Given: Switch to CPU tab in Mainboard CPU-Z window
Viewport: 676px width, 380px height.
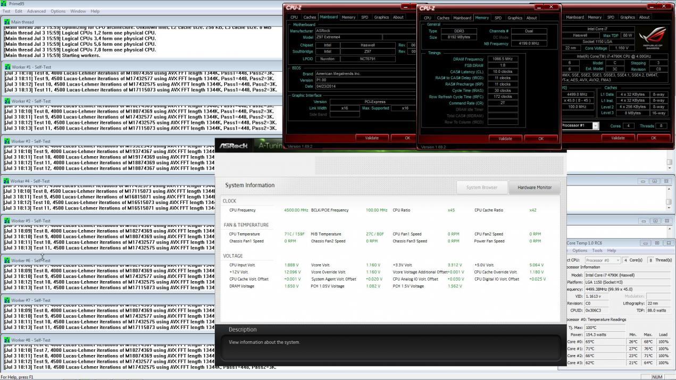Looking at the screenshot, I should pyautogui.click(x=294, y=17).
